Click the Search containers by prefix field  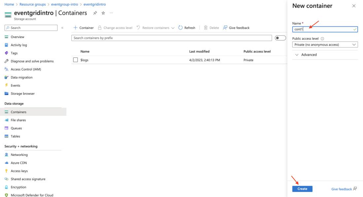tap(172, 38)
